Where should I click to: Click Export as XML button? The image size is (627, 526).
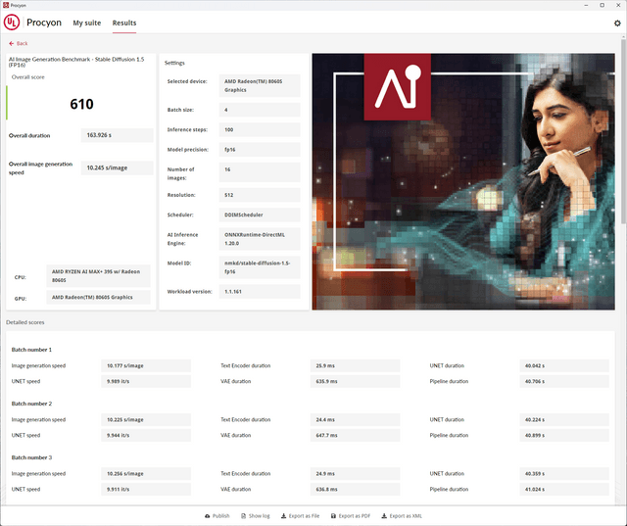tap(402, 516)
